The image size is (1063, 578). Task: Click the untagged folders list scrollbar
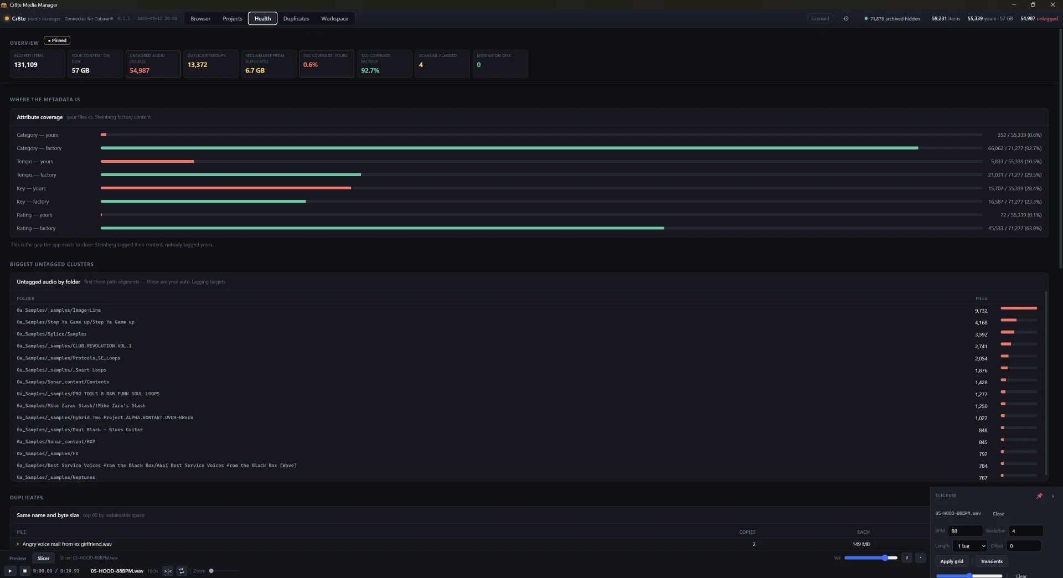[1046, 383]
